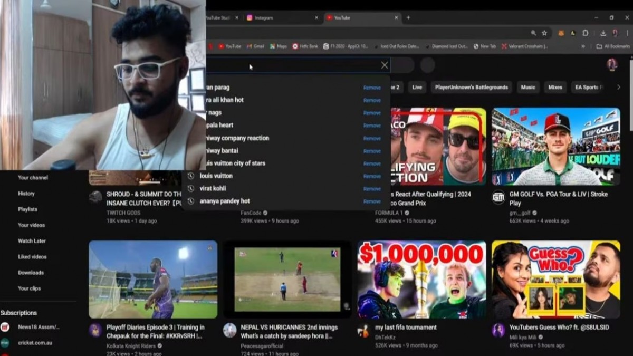Remove 'louis vuitton' from search history
Viewport: 633px width, 356px height.
click(372, 176)
